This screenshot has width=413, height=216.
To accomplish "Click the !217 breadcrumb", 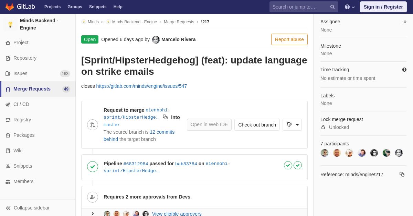I will pyautogui.click(x=205, y=22).
